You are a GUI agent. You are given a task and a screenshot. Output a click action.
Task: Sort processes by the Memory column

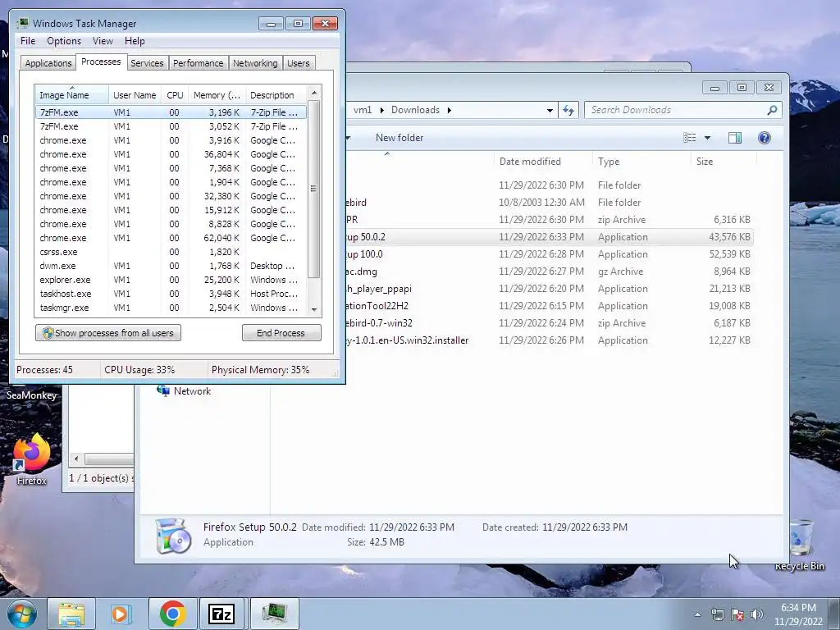[x=217, y=95]
